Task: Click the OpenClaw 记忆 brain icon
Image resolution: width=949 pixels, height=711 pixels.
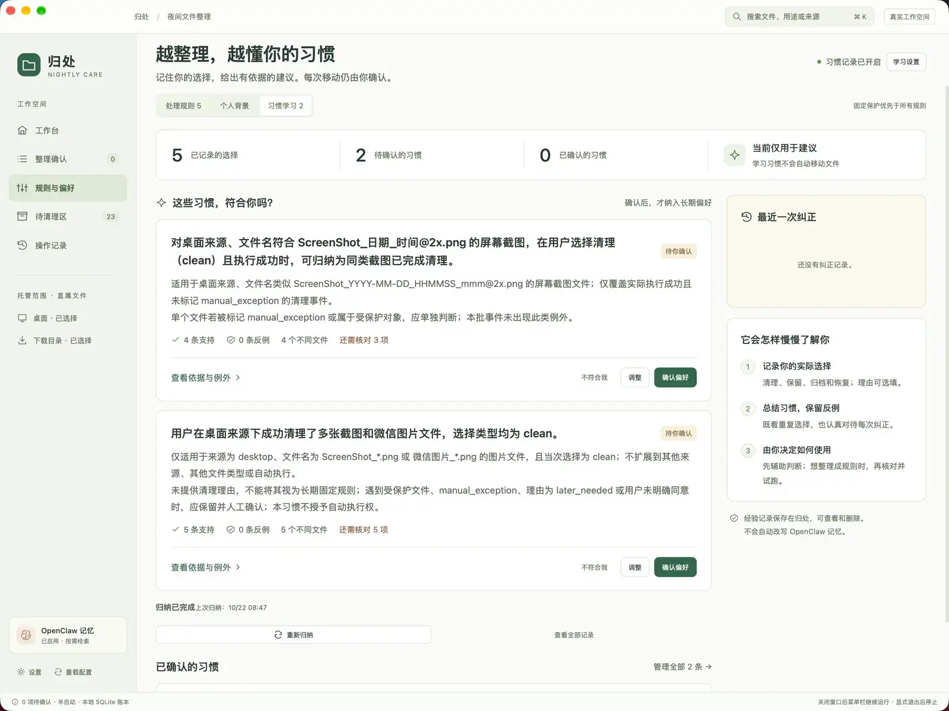Action: [x=26, y=635]
